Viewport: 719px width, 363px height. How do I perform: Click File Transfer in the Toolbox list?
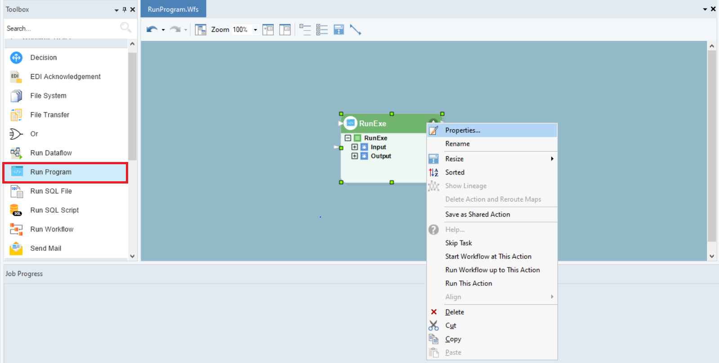(x=49, y=115)
